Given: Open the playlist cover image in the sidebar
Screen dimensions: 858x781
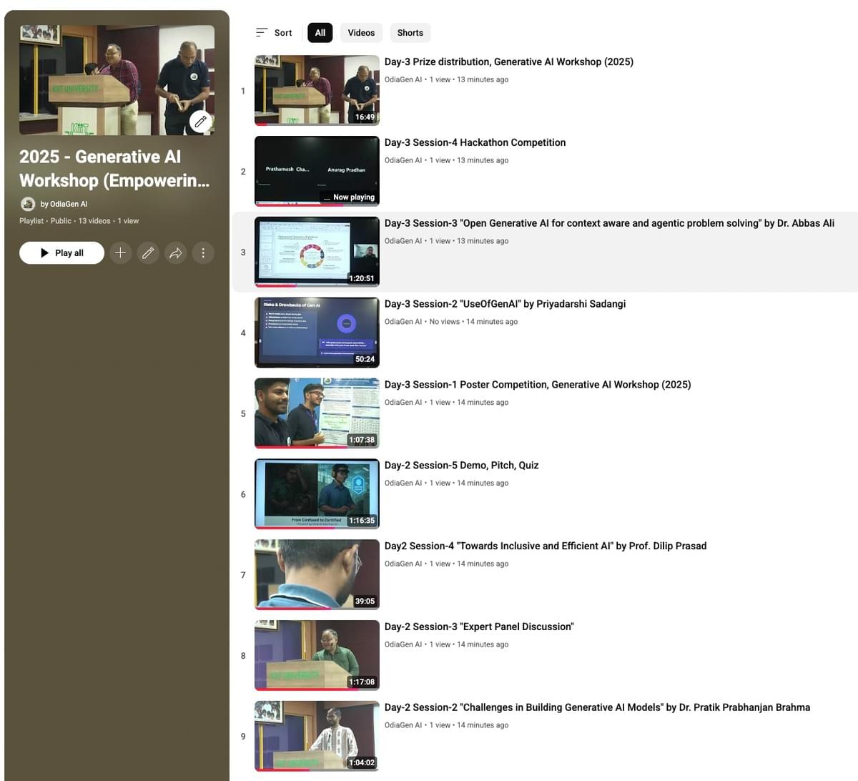Looking at the screenshot, I should coord(117,80).
